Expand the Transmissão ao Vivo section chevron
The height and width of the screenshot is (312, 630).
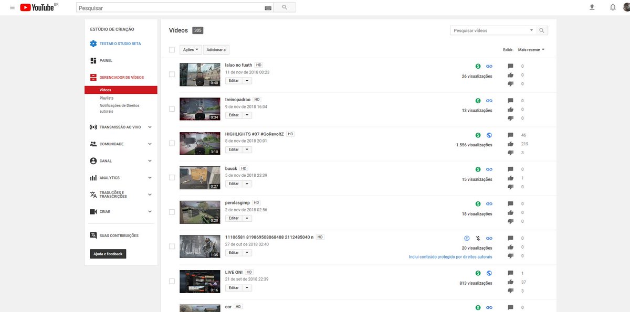coord(150,127)
